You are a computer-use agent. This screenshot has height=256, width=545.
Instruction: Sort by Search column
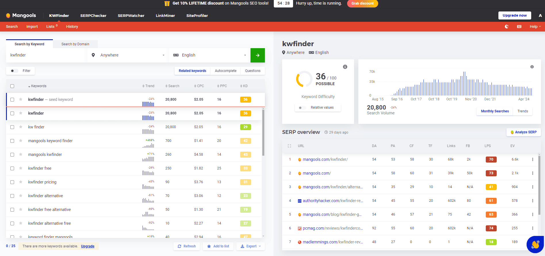(x=172, y=86)
